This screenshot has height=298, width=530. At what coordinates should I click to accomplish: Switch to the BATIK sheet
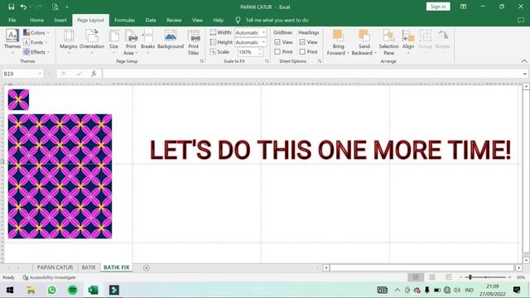89,267
